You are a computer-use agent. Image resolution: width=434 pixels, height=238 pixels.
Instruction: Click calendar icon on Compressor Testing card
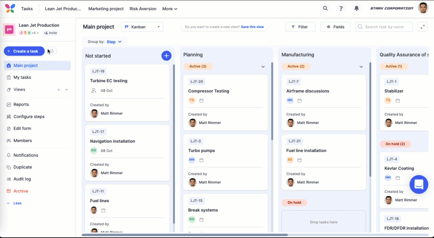pos(202,101)
